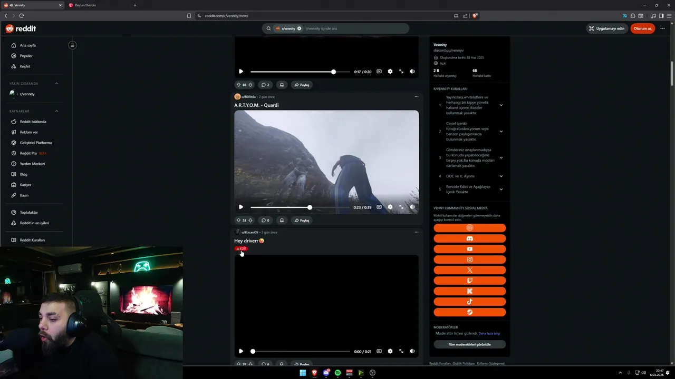
Task: Collapse the KAYNAKLAR section
Action: [56, 111]
